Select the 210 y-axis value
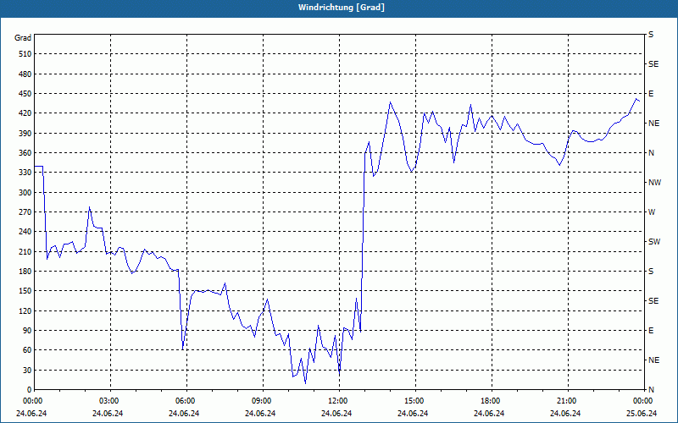Image resolution: width=678 pixels, height=423 pixels. (25, 251)
